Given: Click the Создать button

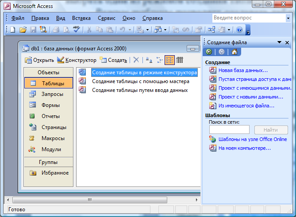Looking at the screenshot, I should pos(113,60).
